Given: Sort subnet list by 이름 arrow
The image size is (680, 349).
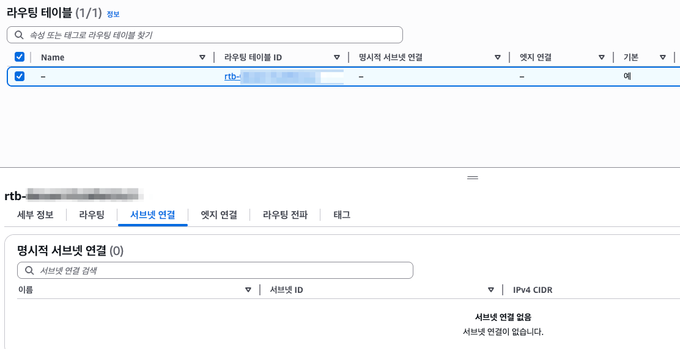Looking at the screenshot, I should click(x=248, y=290).
